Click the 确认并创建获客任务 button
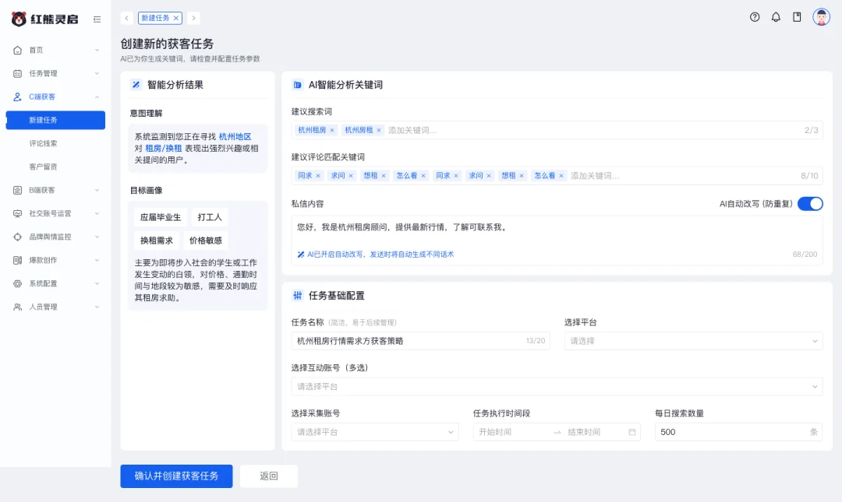The width and height of the screenshot is (842, 502). pos(176,476)
